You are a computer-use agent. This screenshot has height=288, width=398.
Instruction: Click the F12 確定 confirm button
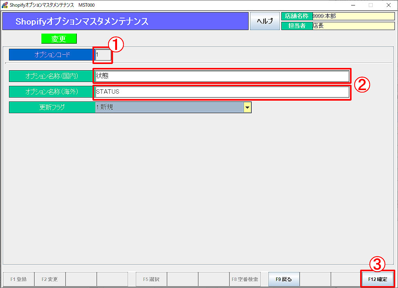377,279
